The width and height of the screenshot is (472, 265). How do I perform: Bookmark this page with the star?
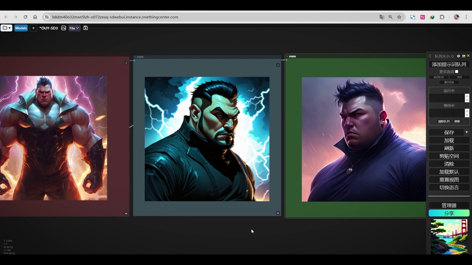tap(399, 17)
